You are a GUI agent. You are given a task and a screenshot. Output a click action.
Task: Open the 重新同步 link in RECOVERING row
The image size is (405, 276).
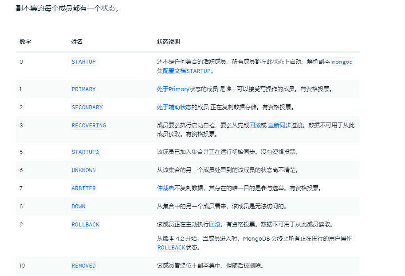279,126
